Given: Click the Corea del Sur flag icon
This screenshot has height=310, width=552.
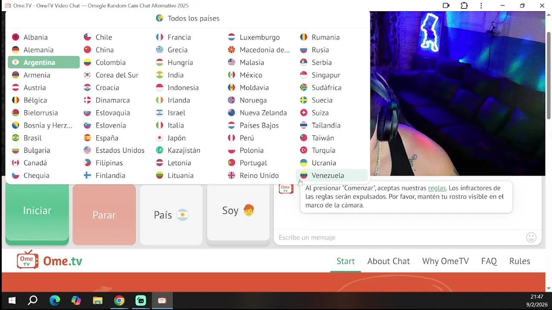Looking at the screenshot, I should [x=88, y=75].
